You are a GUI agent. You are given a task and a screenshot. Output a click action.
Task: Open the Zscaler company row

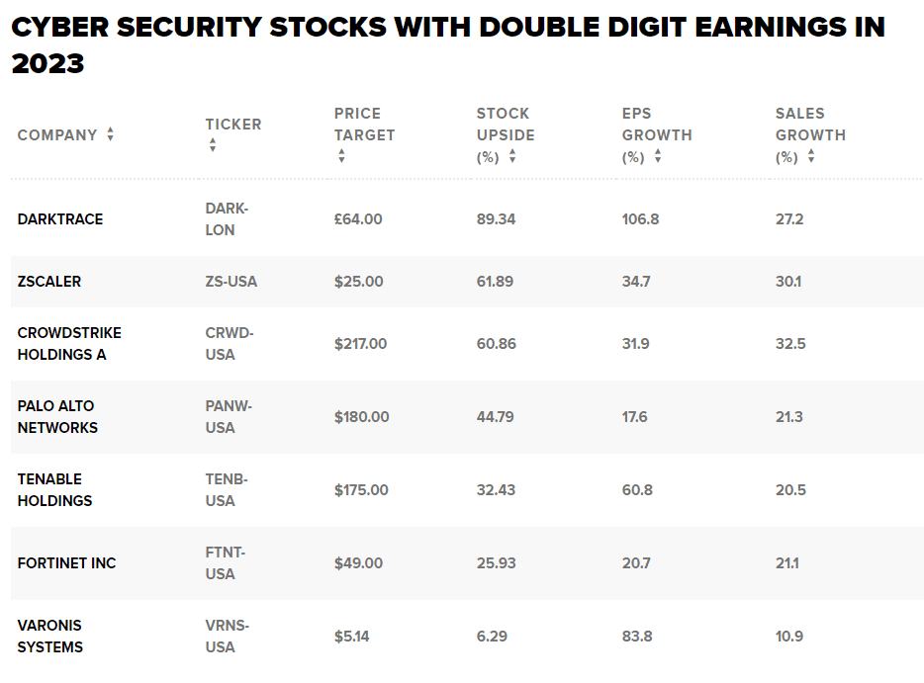(49, 282)
